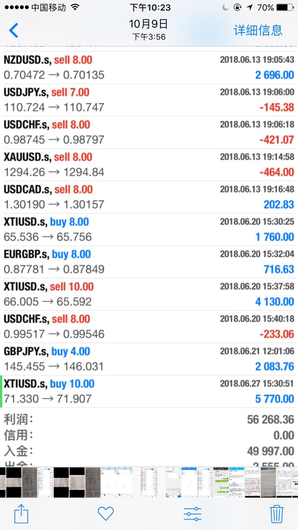Viewport: 298px width, 530px height.
Task: Select the green chat screenshot thumbnail
Action: [x=221, y=482]
